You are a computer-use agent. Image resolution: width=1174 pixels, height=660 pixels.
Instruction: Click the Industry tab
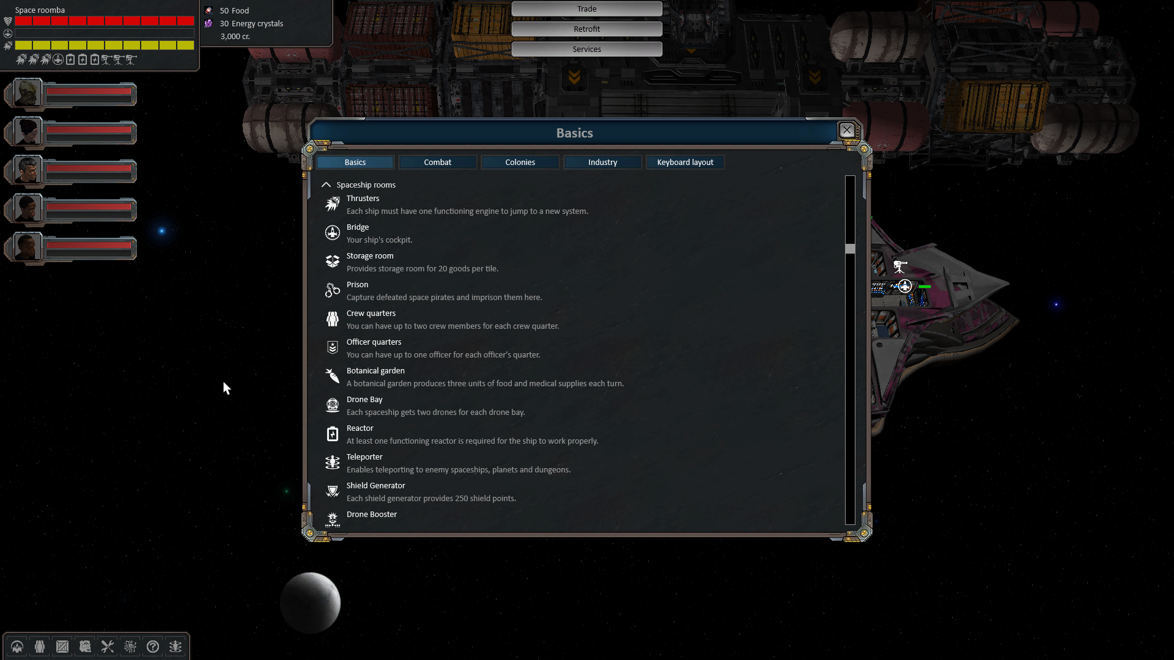602,162
